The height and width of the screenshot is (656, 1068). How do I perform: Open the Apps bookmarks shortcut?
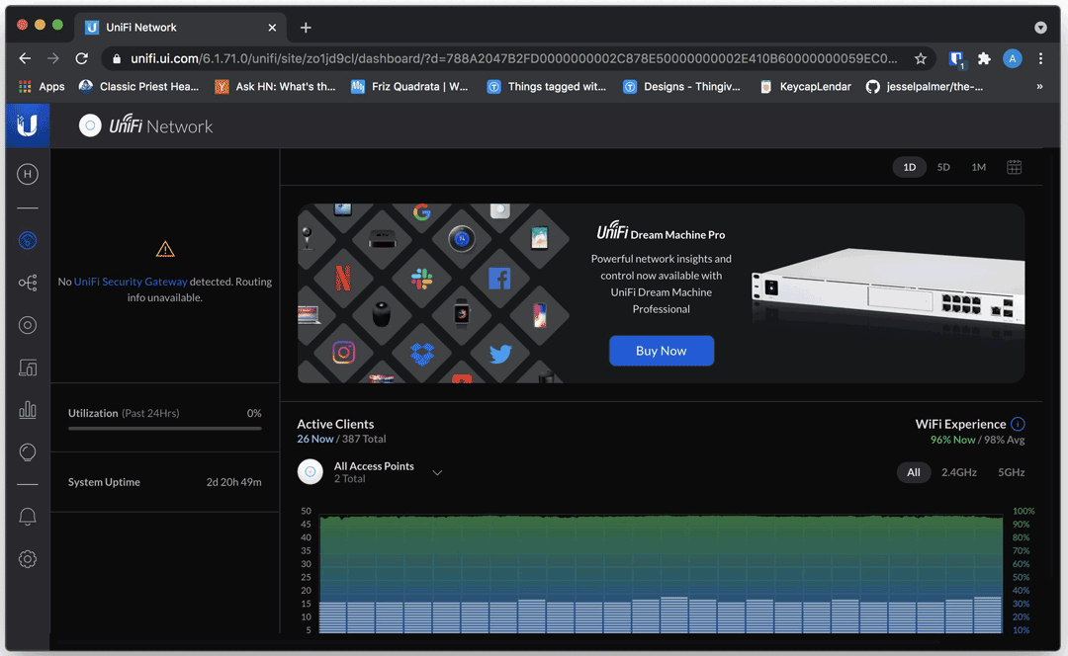click(x=42, y=86)
